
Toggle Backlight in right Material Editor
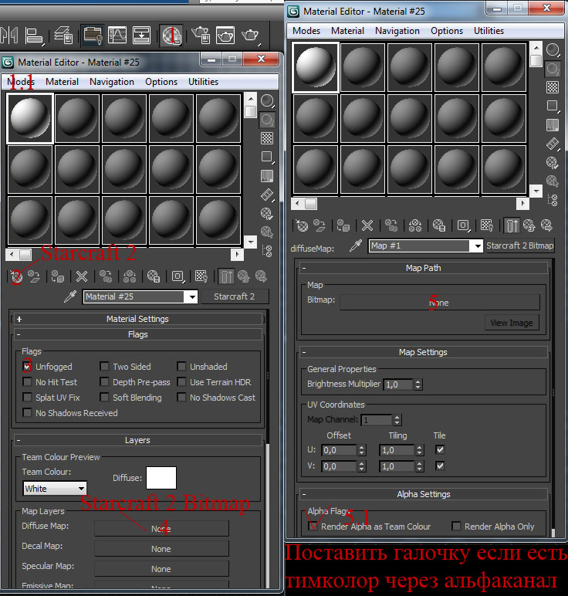click(553, 69)
